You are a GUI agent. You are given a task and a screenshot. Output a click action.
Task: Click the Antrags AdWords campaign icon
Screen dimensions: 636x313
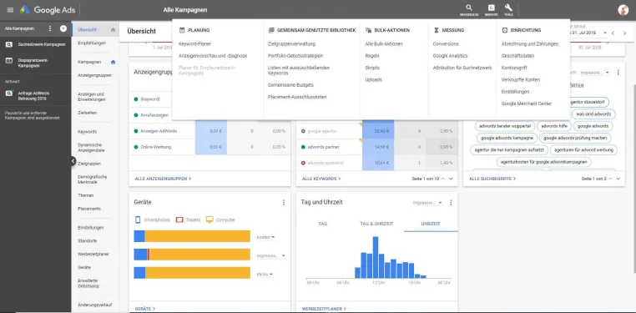pyautogui.click(x=9, y=93)
